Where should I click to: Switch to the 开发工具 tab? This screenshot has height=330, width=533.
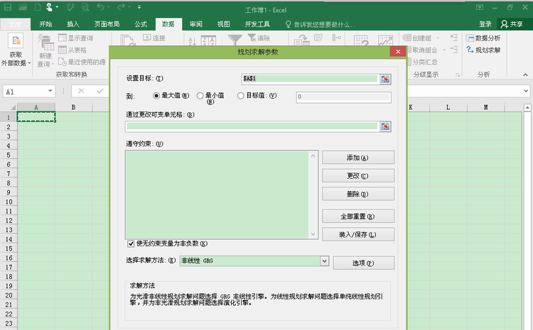point(257,24)
